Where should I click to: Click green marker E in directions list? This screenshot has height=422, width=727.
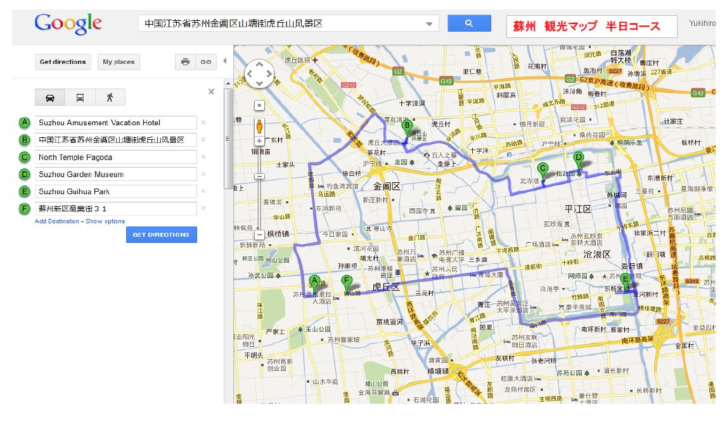(x=25, y=192)
